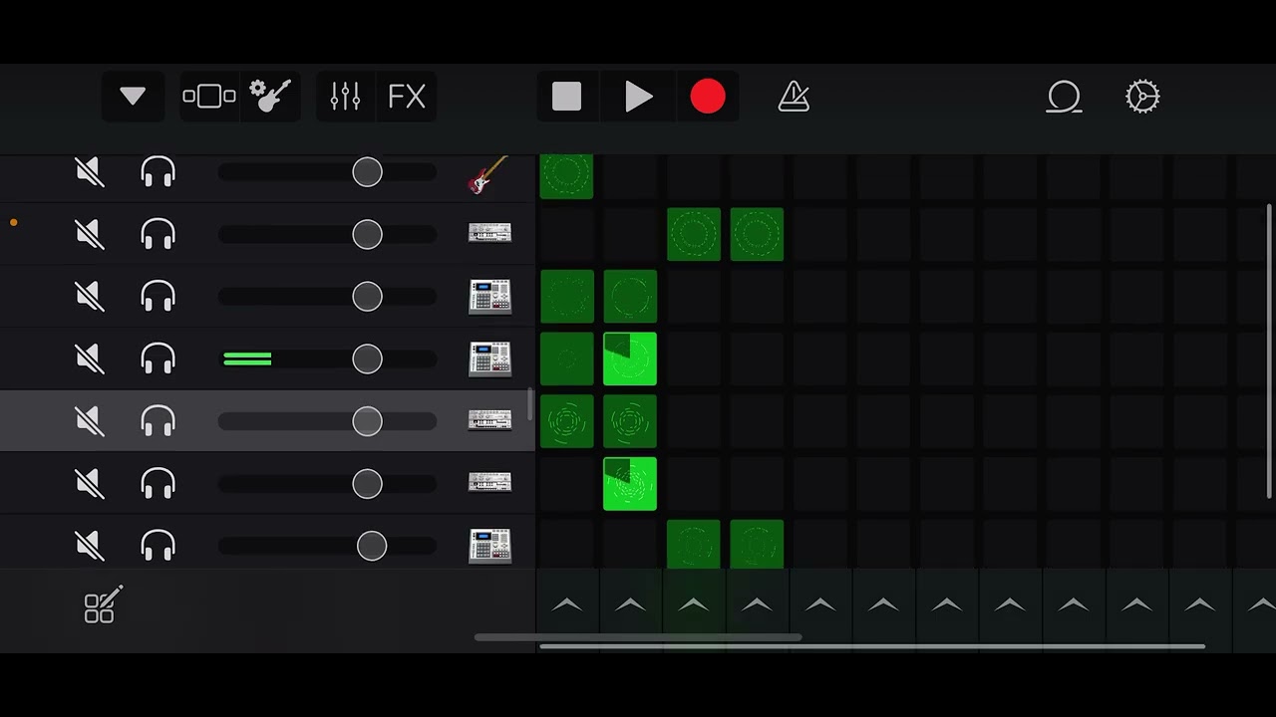Mute the third track drum machine
This screenshot has width=1276, height=717.
[90, 297]
